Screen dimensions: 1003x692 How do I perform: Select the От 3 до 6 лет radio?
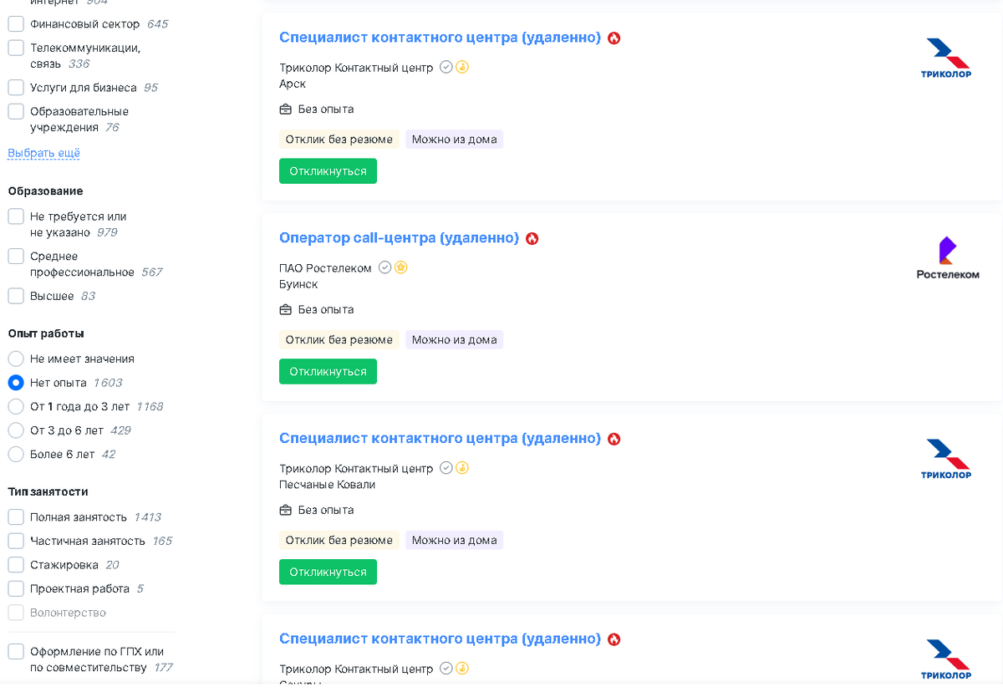click(16, 430)
